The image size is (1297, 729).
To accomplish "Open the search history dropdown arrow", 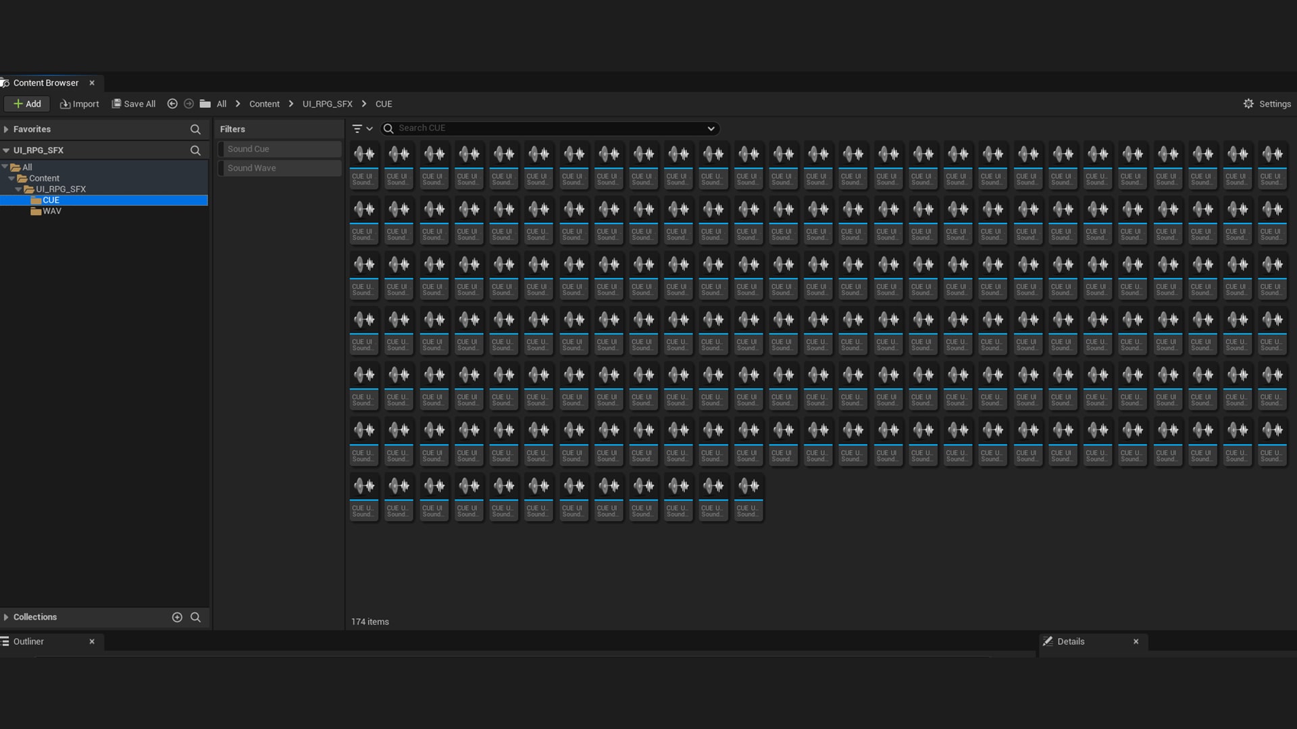I will click(x=711, y=128).
